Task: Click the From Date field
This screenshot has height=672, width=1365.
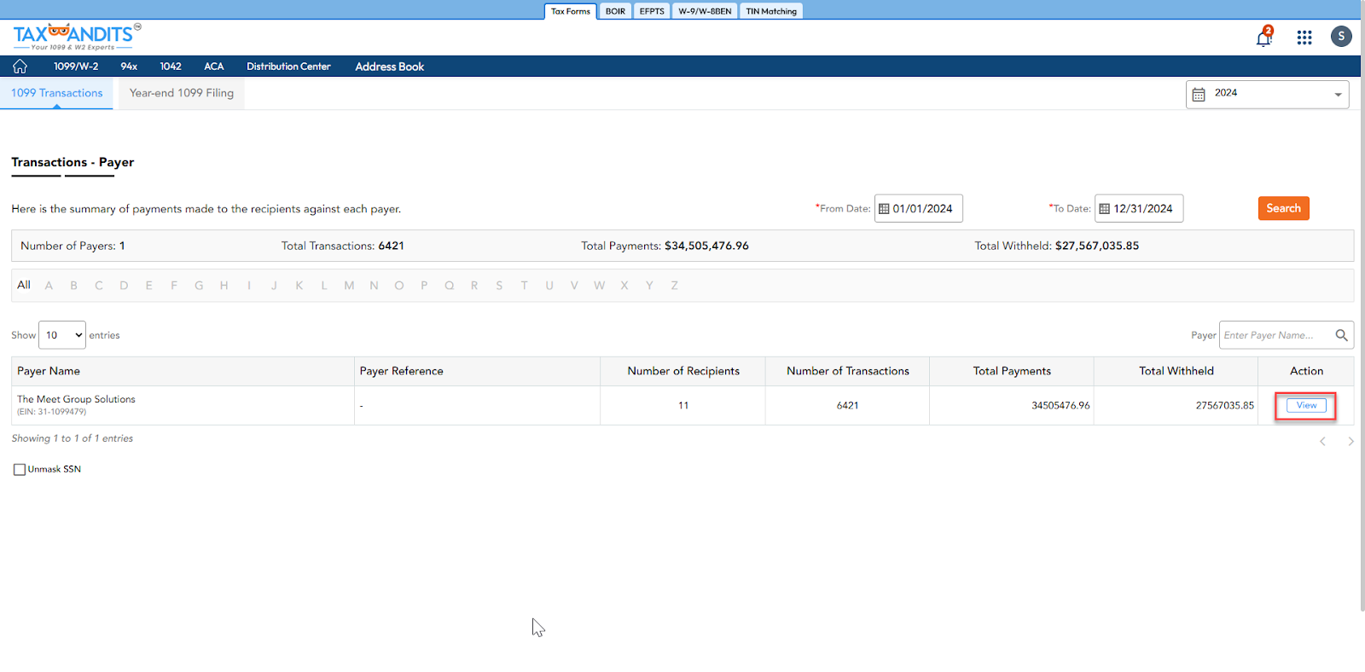Action: pyautogui.click(x=919, y=209)
